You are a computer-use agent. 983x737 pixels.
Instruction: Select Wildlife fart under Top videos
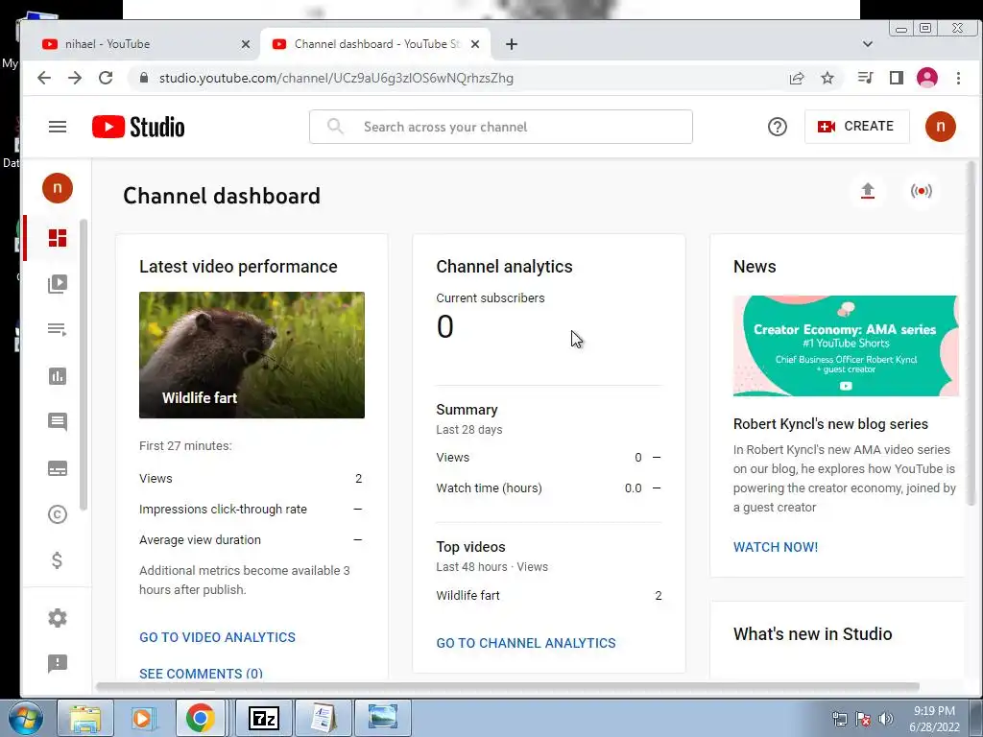468,595
